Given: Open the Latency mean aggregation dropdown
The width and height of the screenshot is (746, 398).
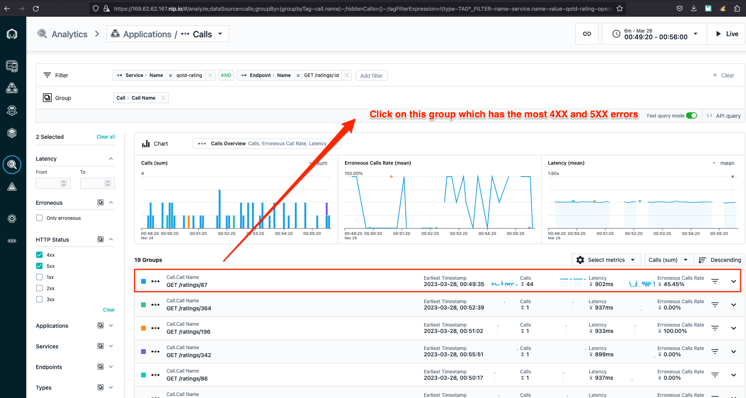Looking at the screenshot, I should pos(723,163).
